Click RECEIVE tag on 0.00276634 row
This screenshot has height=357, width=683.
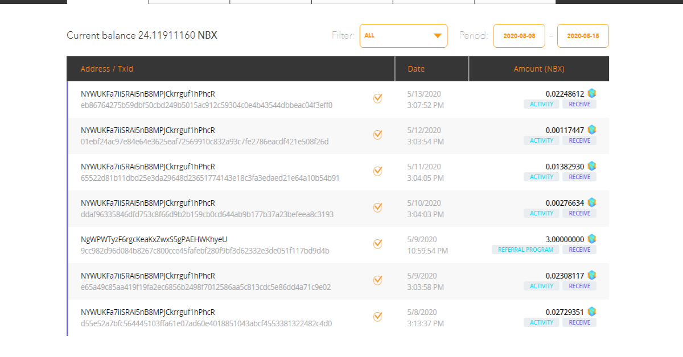point(579,213)
